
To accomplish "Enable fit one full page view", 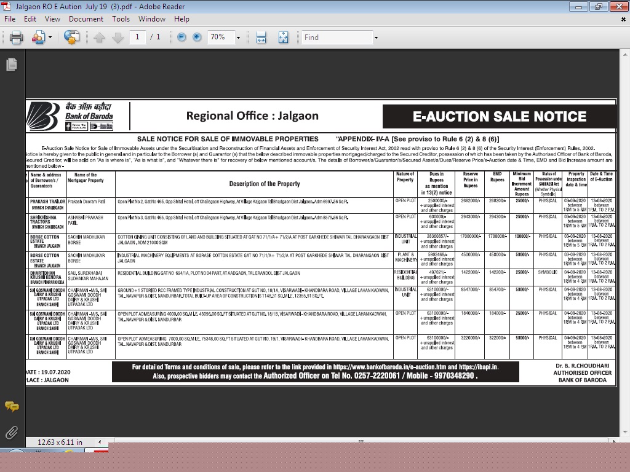I will (283, 37).
